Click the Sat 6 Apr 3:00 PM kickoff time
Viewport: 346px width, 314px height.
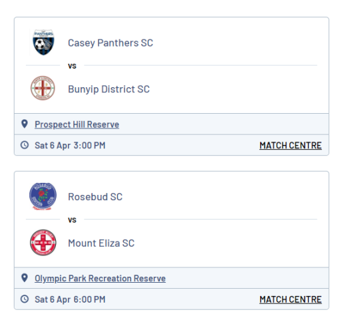pos(70,146)
